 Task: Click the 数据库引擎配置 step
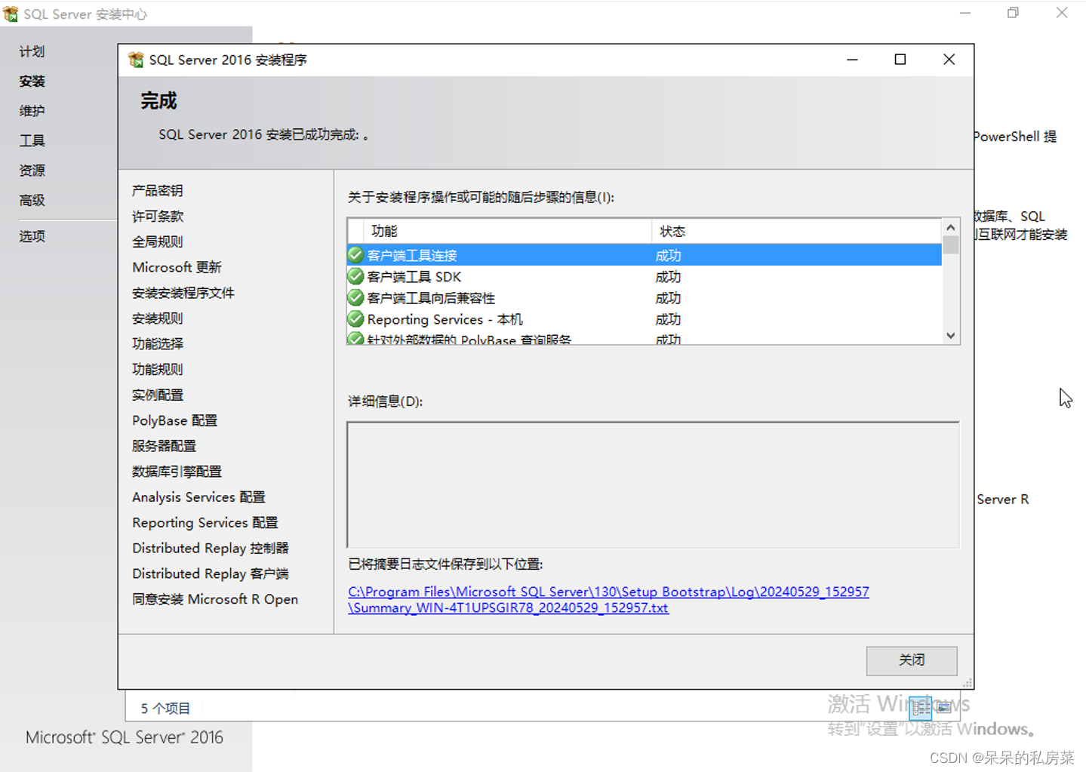pyautogui.click(x=177, y=472)
